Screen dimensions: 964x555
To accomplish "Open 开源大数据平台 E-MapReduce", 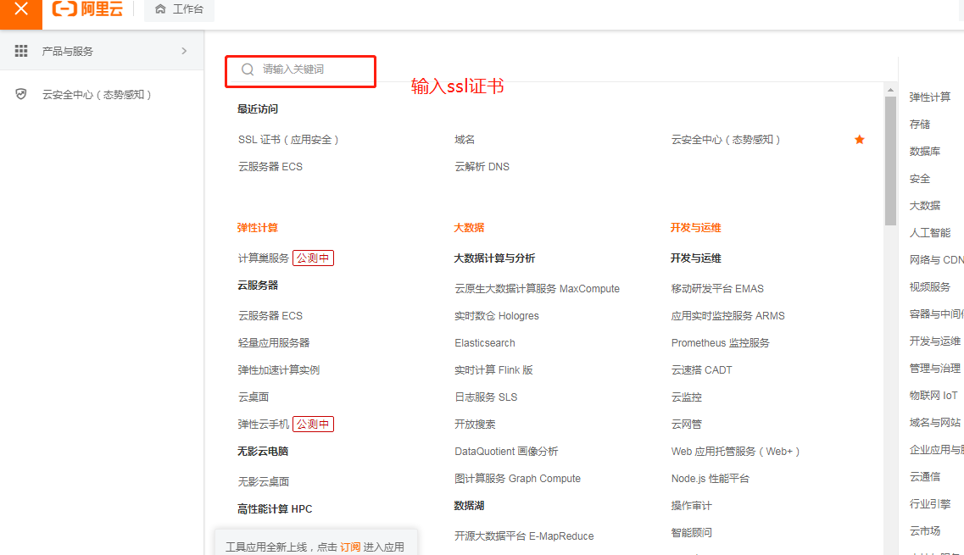I will (x=525, y=536).
